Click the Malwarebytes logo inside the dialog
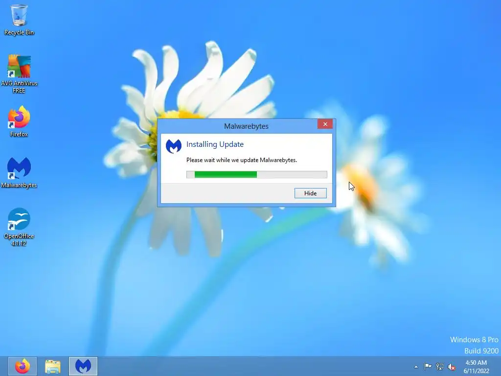This screenshot has width=501, height=376. pos(174,146)
